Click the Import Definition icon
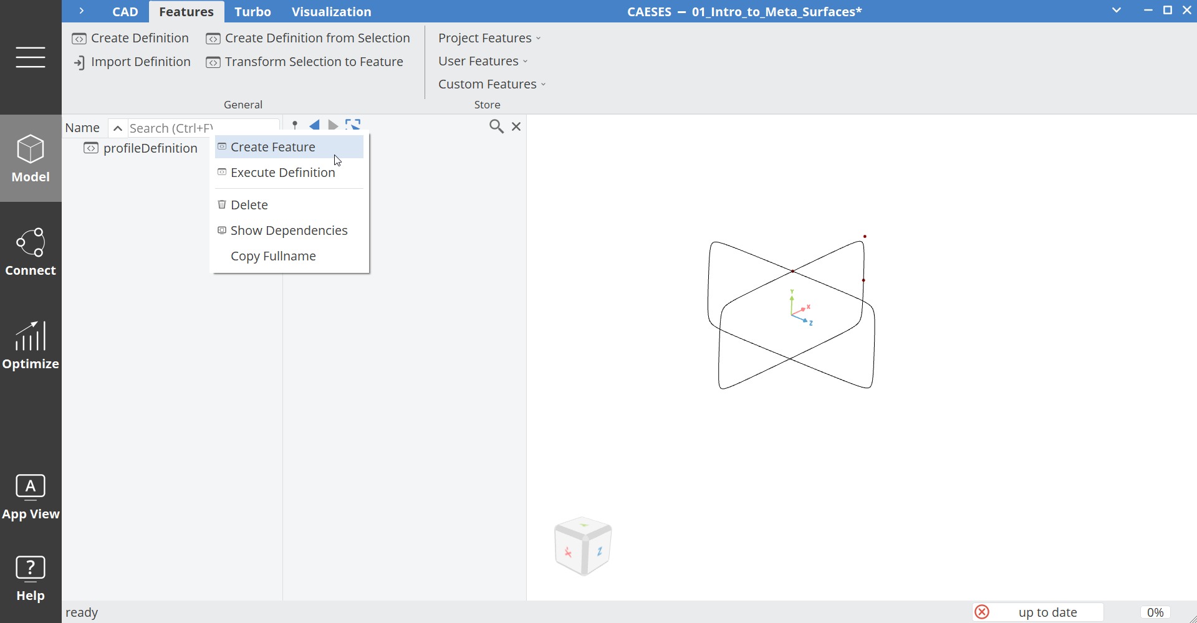1197x623 pixels. 80,62
